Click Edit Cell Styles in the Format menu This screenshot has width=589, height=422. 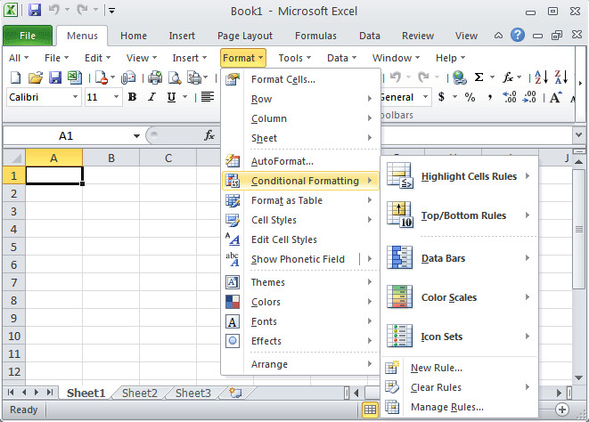point(301,239)
